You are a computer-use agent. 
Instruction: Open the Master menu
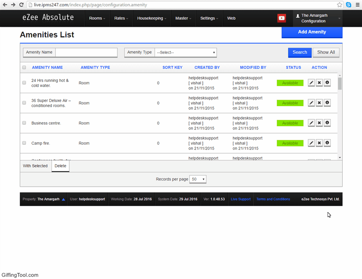[x=183, y=18]
